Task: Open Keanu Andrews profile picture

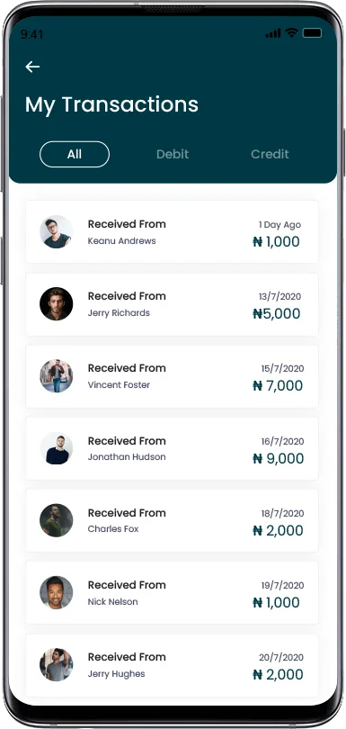Action: pos(57,231)
